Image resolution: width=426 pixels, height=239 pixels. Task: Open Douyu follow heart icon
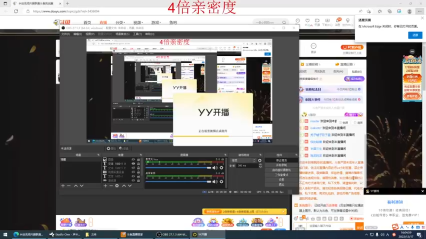(307, 21)
